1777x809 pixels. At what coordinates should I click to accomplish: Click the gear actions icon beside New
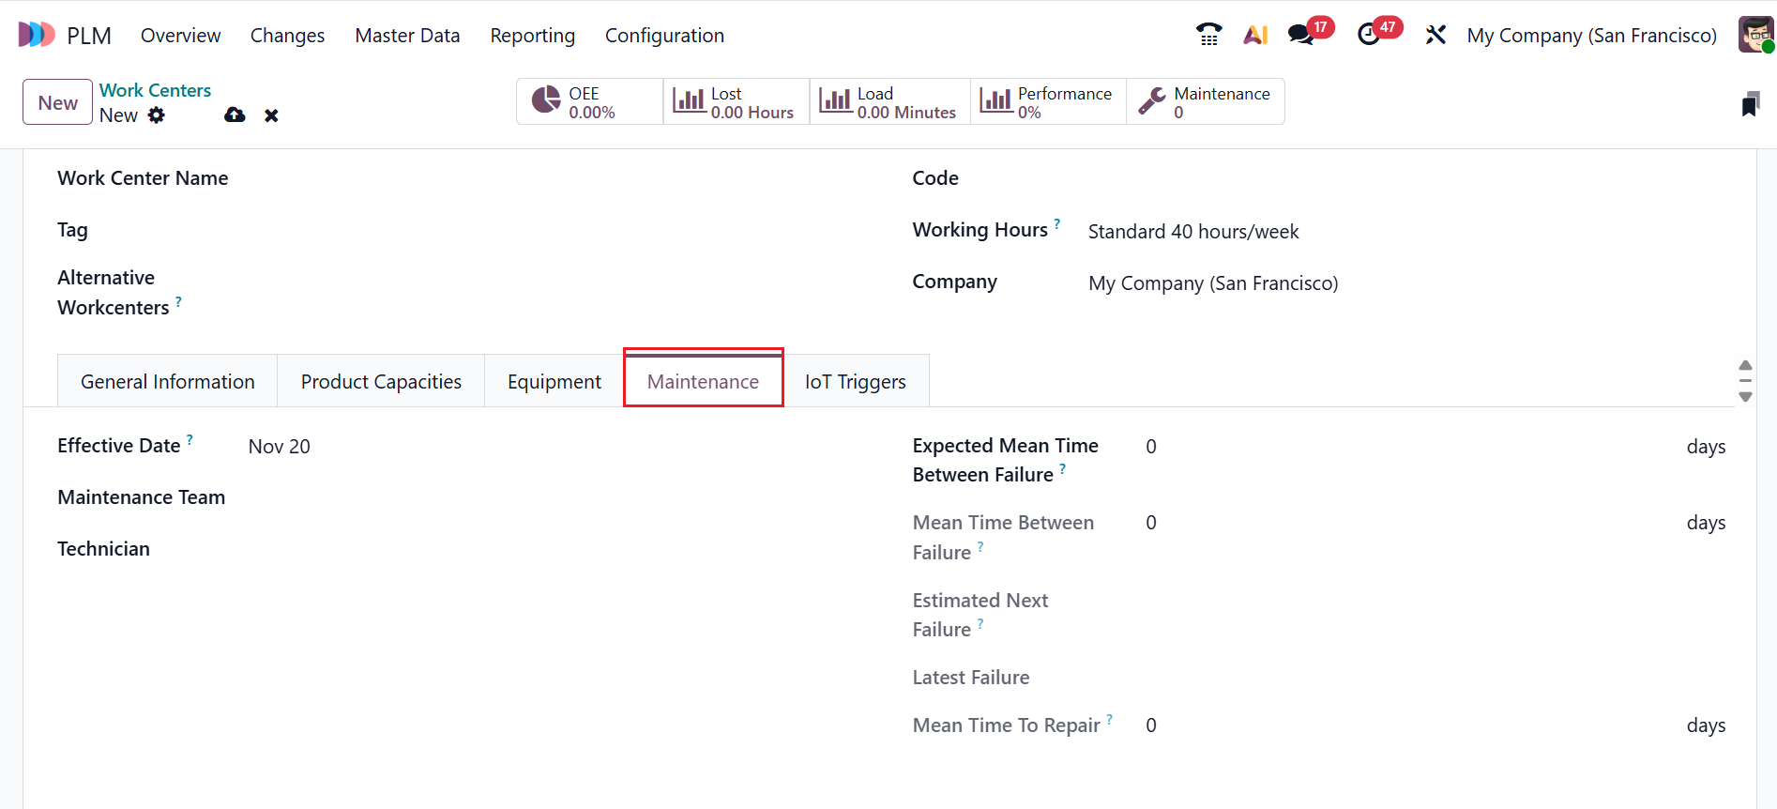[x=157, y=115]
